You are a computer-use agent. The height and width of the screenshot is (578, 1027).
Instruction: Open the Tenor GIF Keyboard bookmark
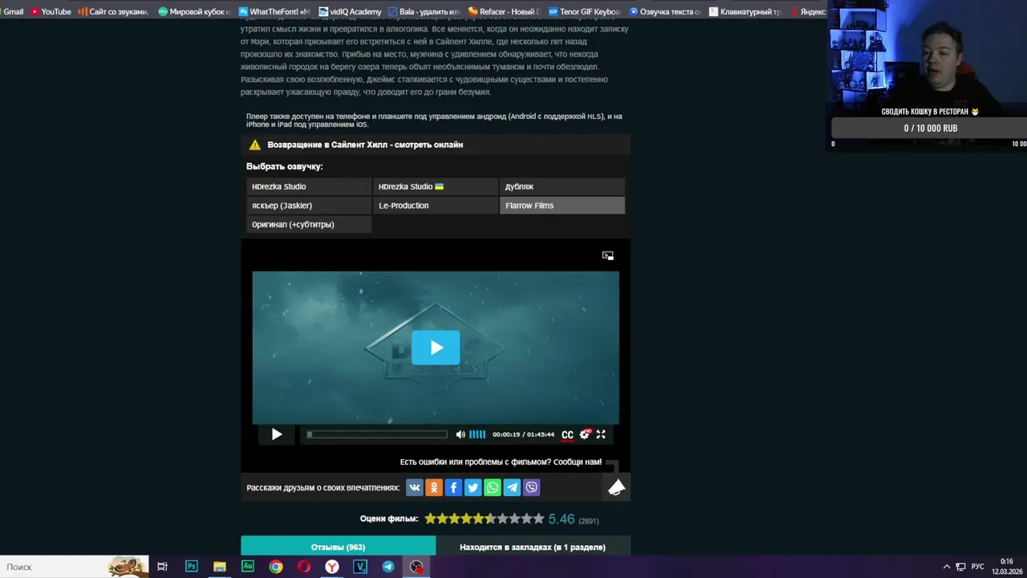pos(585,12)
